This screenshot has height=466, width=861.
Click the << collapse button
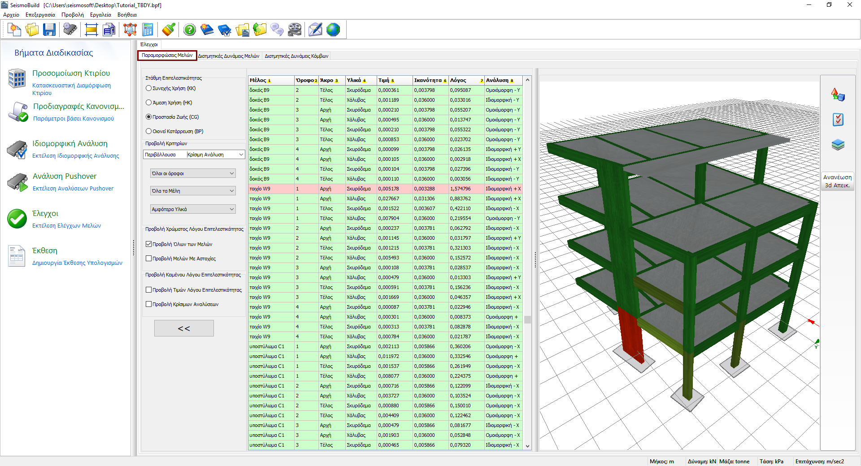pyautogui.click(x=184, y=328)
